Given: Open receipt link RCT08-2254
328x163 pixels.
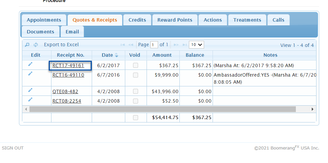Looking at the screenshot, I should pos(67,101).
